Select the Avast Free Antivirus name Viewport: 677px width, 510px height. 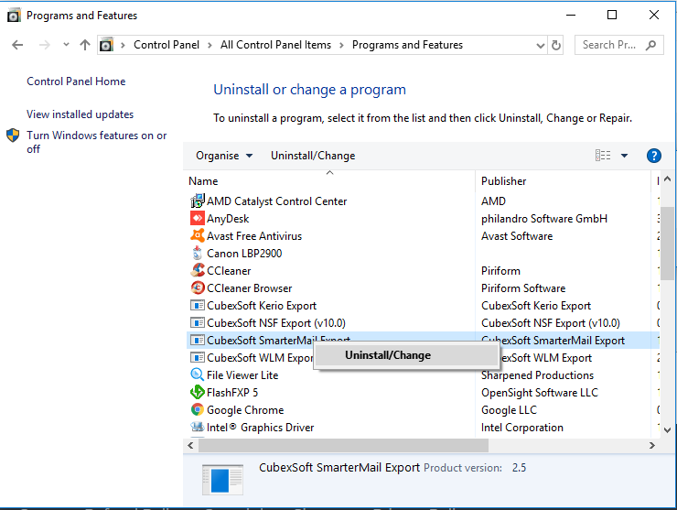coord(254,236)
